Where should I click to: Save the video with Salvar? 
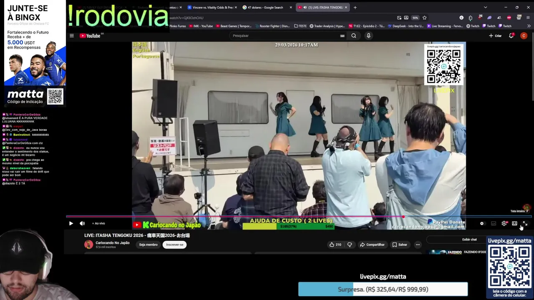point(400,245)
